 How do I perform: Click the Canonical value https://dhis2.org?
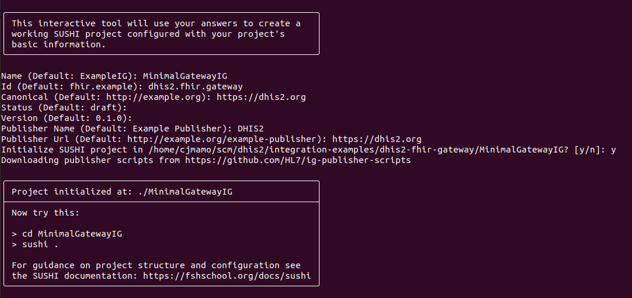coord(261,97)
